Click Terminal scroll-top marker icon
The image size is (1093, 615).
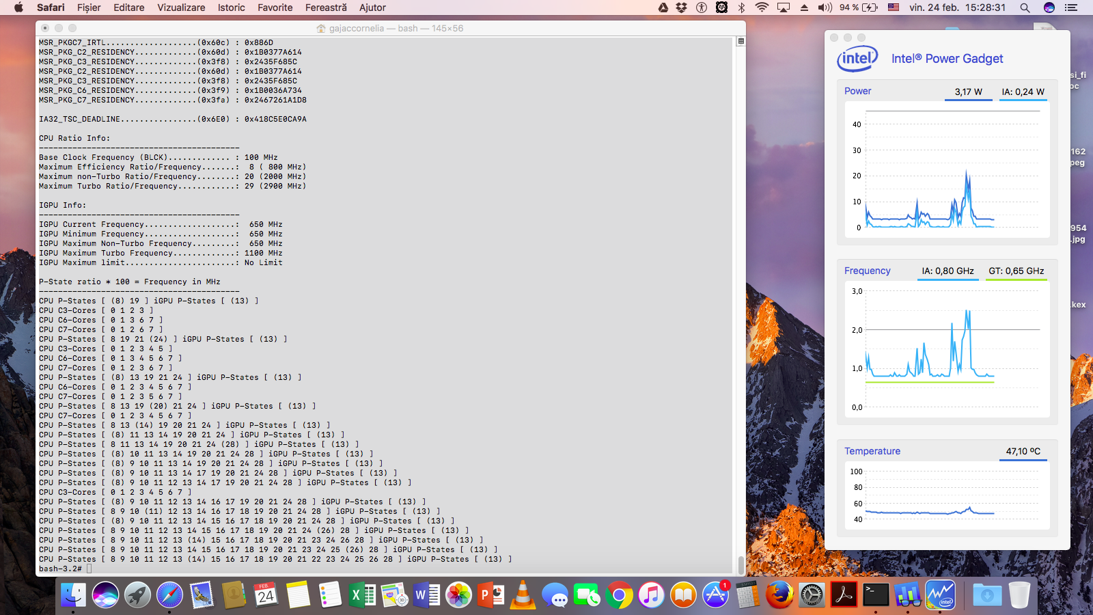pyautogui.click(x=741, y=41)
